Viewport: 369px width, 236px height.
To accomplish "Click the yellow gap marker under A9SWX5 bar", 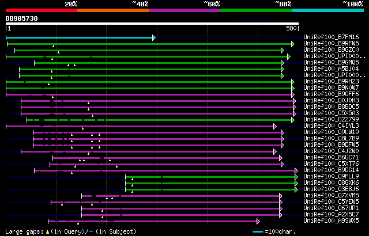I will pos(78,223).
